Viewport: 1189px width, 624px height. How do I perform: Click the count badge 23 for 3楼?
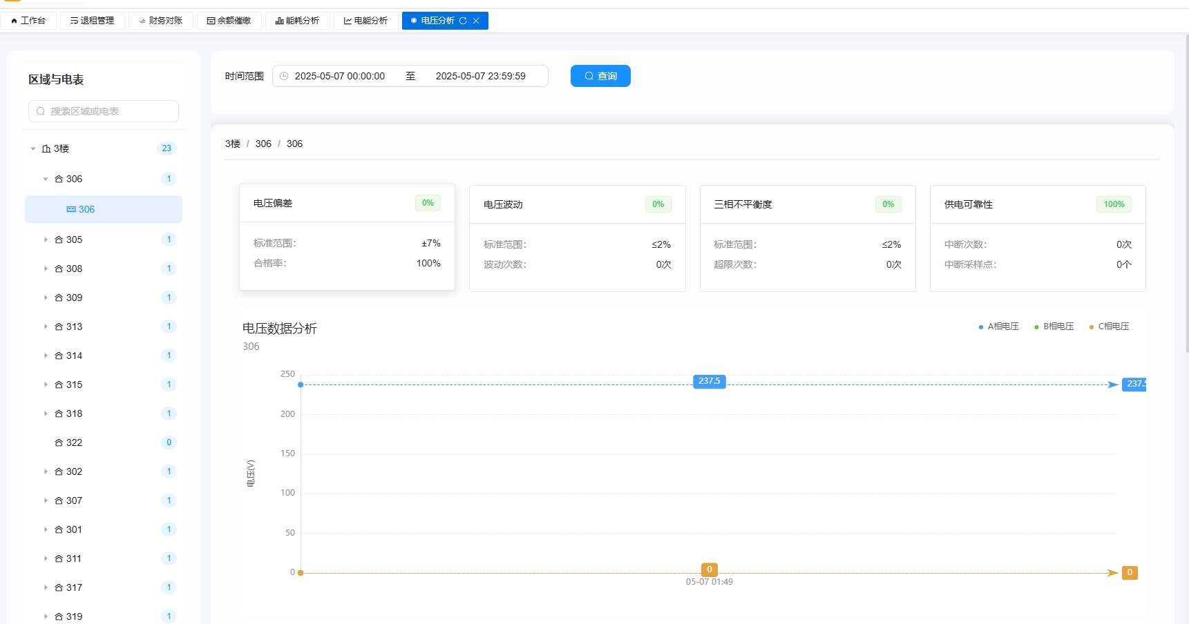[x=167, y=148]
